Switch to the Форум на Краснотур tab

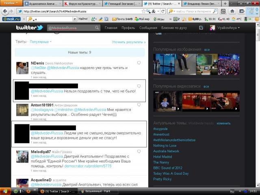83,4
